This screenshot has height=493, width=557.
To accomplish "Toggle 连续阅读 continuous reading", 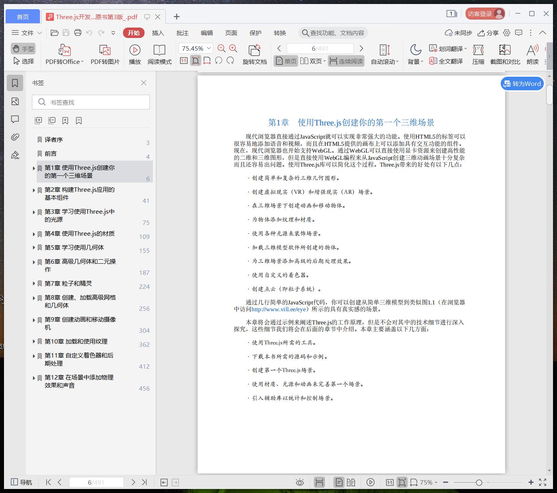I will [x=346, y=61].
